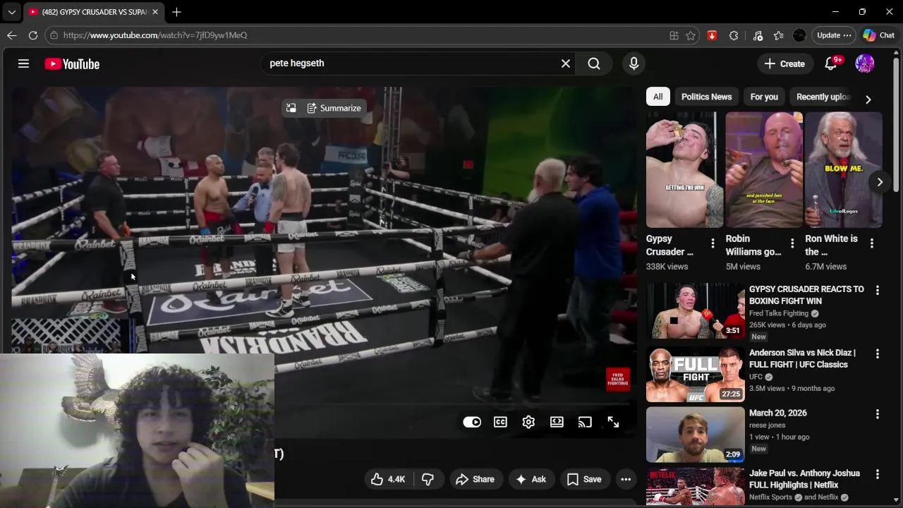Close the GYPSY CRUSADER tab
This screenshot has width=903, height=508.
[155, 12]
